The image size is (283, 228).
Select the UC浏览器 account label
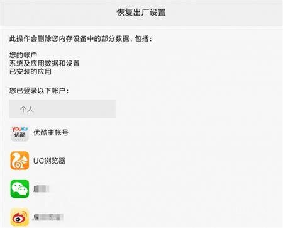49,161
